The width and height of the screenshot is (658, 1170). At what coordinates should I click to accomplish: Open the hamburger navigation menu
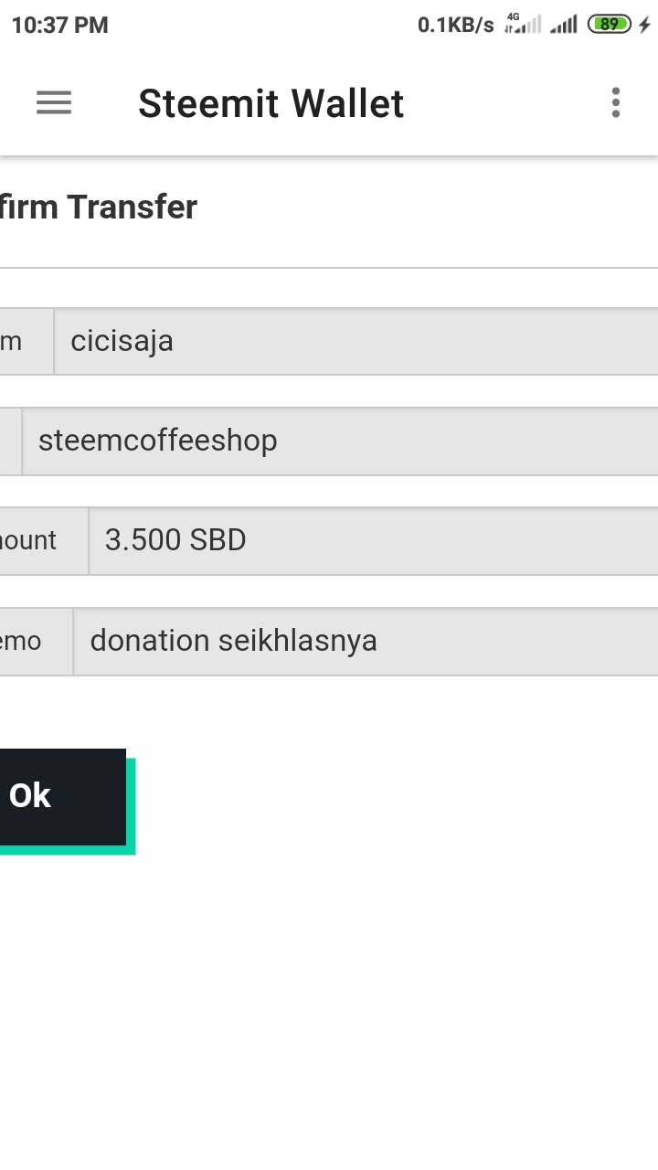tap(54, 102)
